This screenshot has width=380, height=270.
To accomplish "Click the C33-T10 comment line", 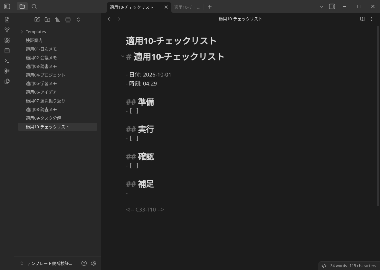I will coord(145,210).
